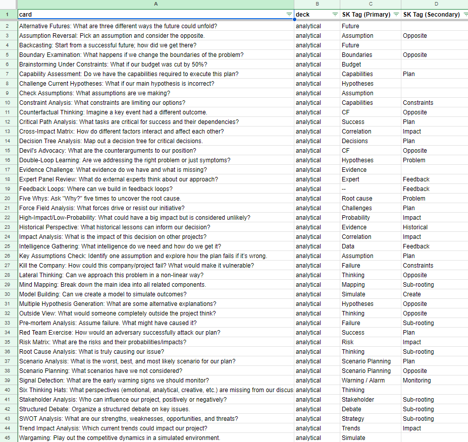This screenshot has width=468, height=442.
Task: Click 'Trends' primary tag cell
Action: 371,428
